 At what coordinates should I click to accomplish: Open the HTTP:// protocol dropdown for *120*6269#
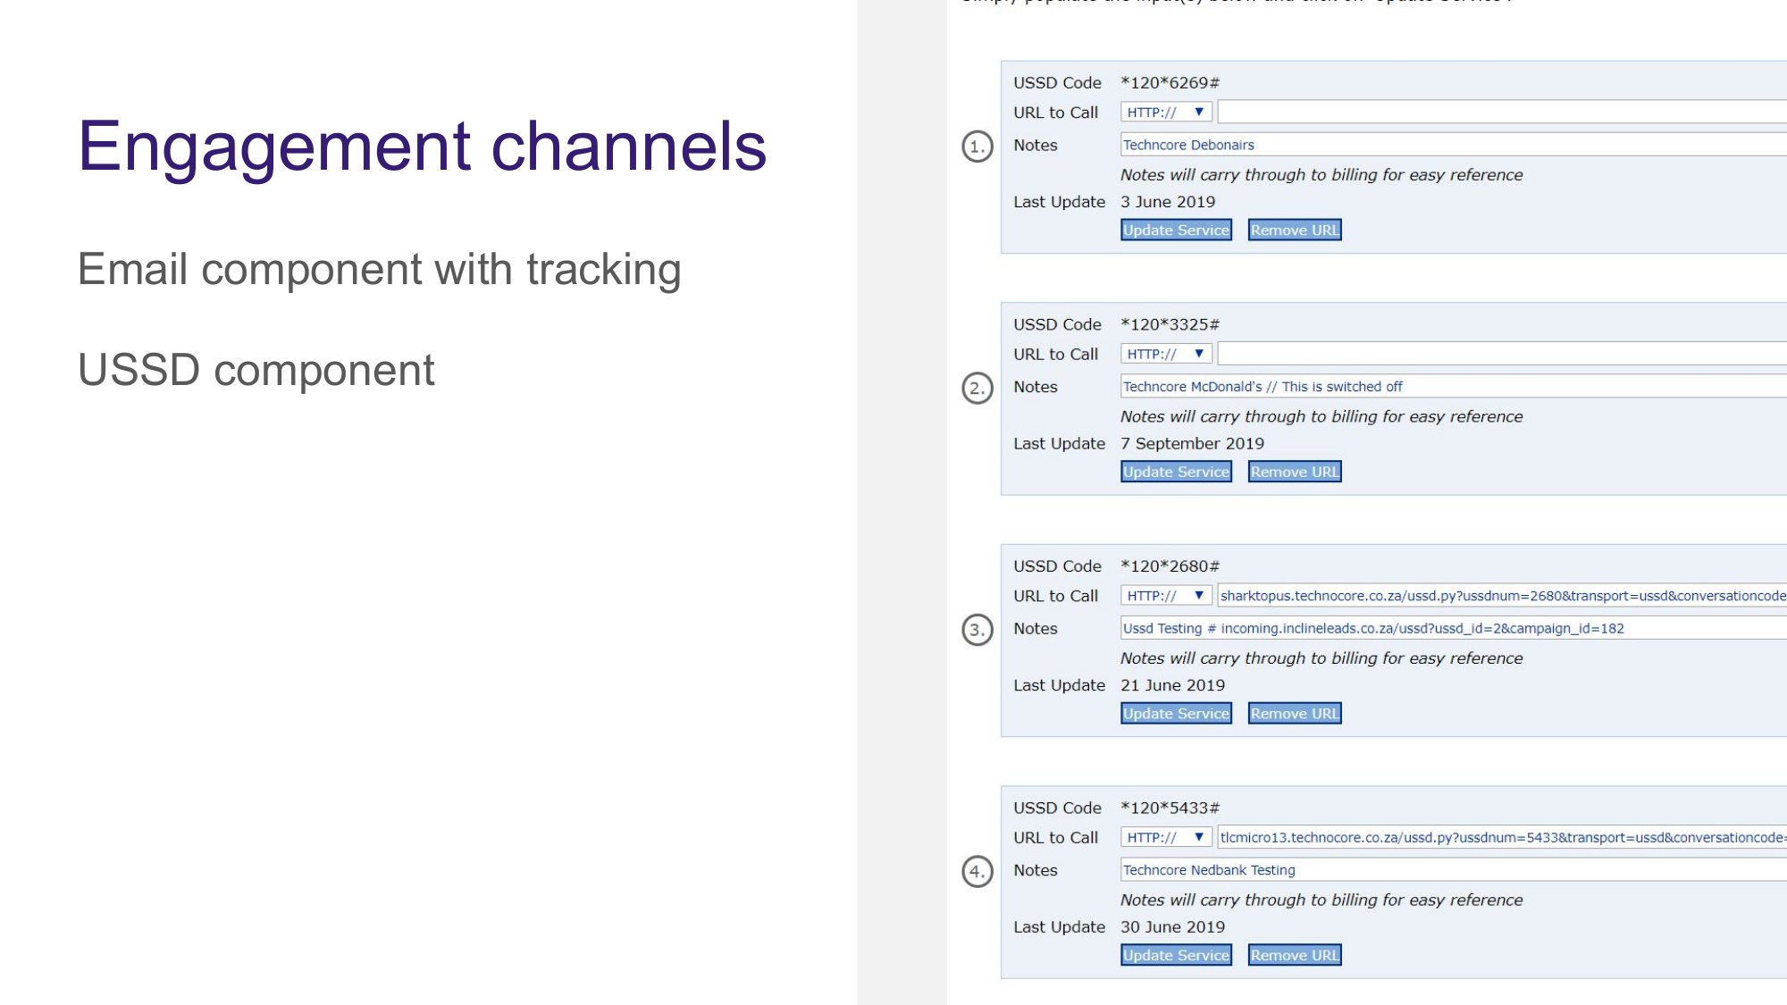pos(1165,112)
